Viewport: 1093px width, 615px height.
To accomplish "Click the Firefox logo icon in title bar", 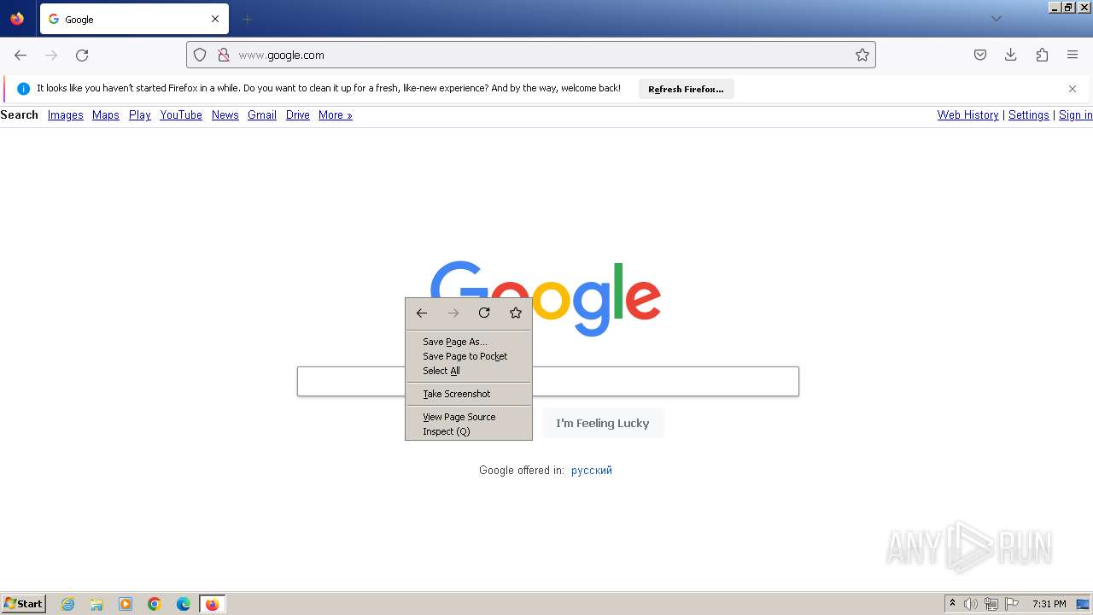I will pos(17,19).
